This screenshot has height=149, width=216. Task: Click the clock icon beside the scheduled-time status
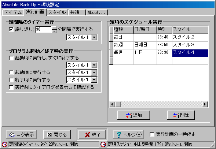103,144
